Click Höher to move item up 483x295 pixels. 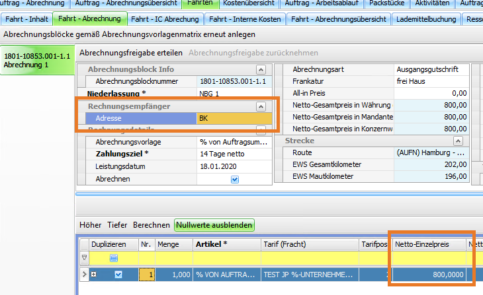click(x=91, y=225)
